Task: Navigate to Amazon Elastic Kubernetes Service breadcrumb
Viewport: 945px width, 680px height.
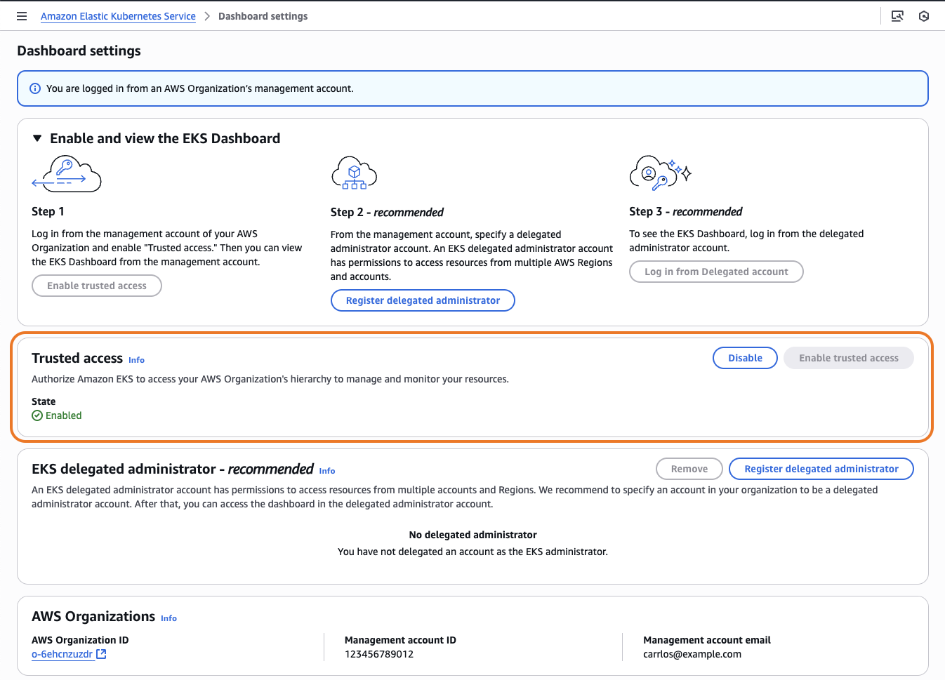Action: click(117, 15)
